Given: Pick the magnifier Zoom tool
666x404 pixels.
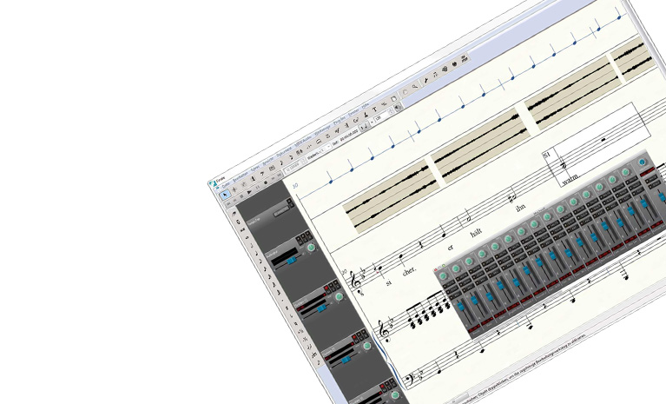Looking at the screenshot, I should (414, 86).
